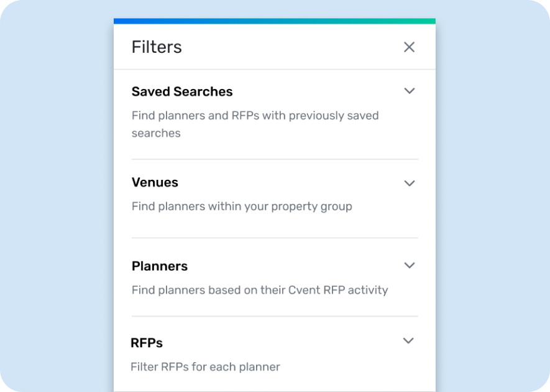Screen dimensions: 550x392
Task: Click the divider between Venues and Planners
Action: tap(275, 238)
